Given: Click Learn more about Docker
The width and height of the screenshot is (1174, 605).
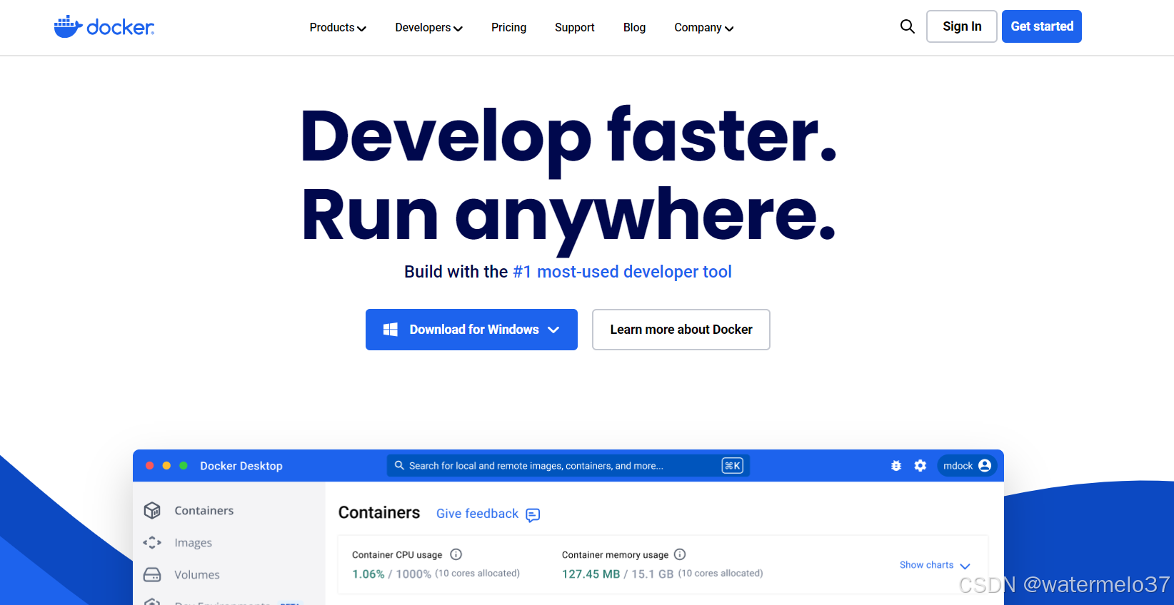Looking at the screenshot, I should pyautogui.click(x=681, y=330).
